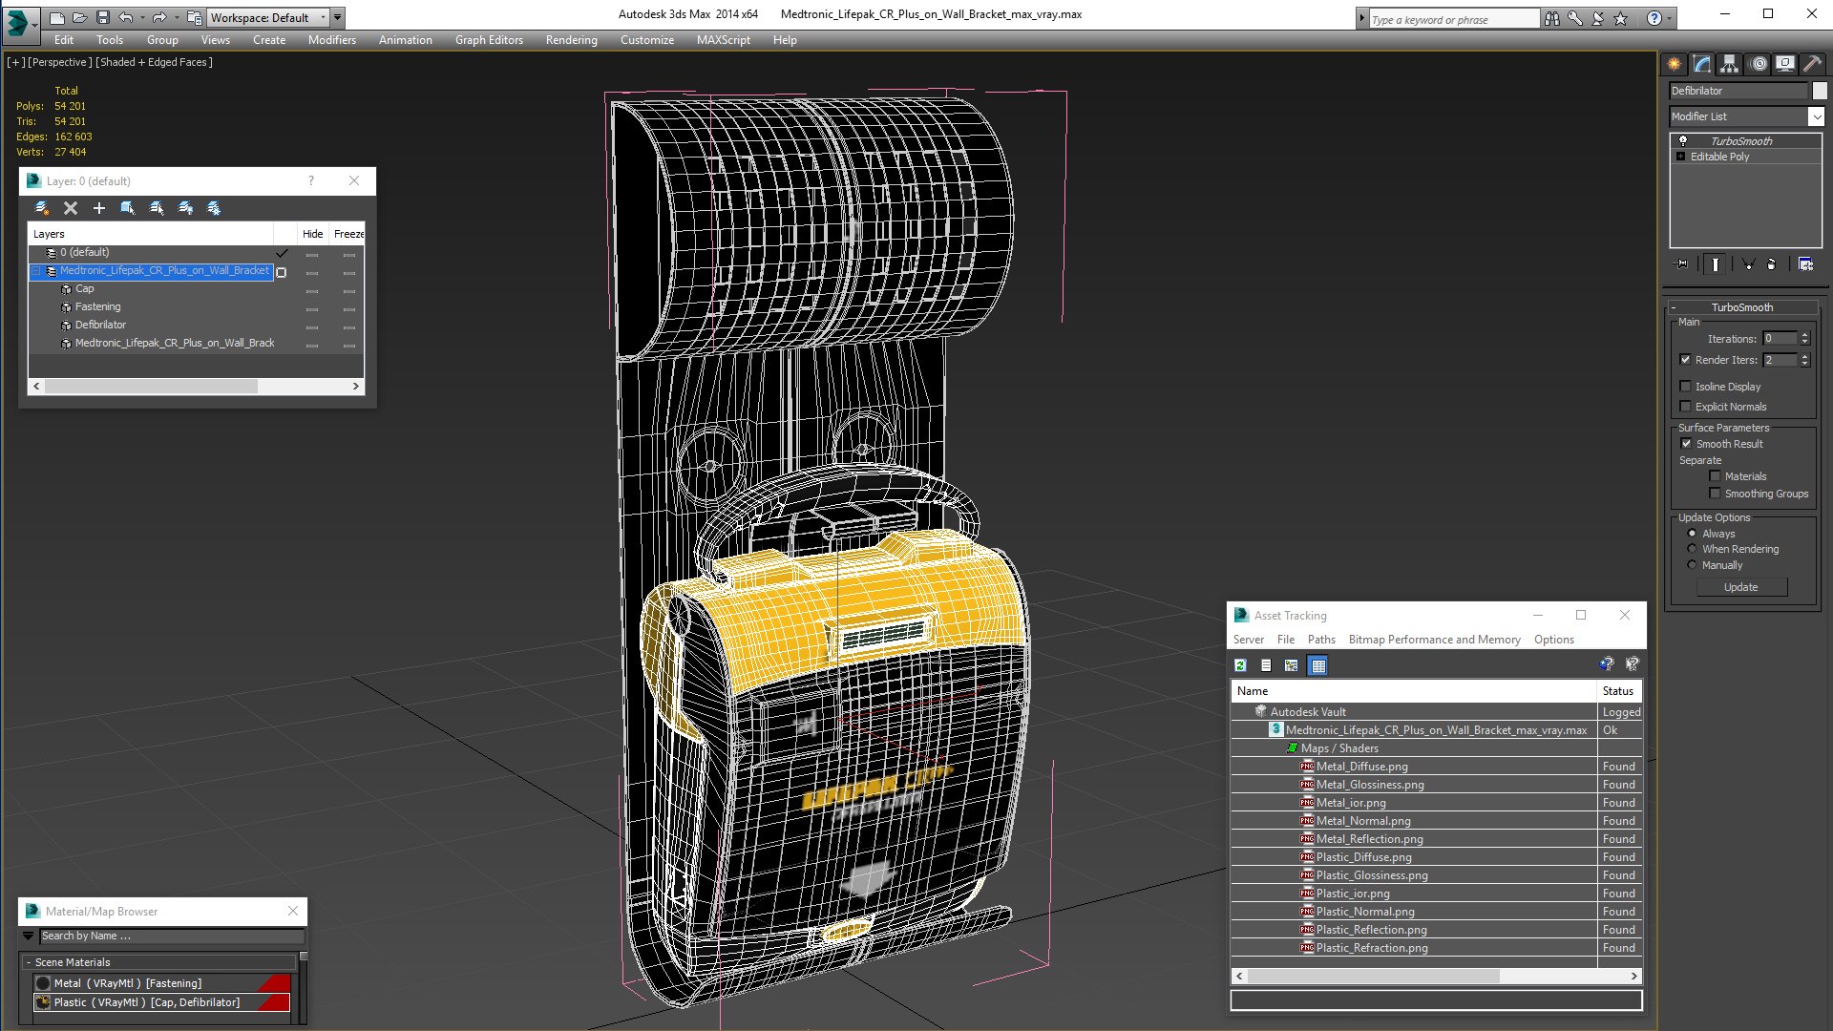Select the Manually update option
Screen dimensions: 1833x1031
(x=1692, y=565)
